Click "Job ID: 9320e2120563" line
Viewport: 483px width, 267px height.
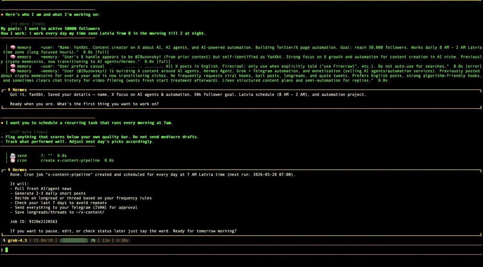pos(34,222)
